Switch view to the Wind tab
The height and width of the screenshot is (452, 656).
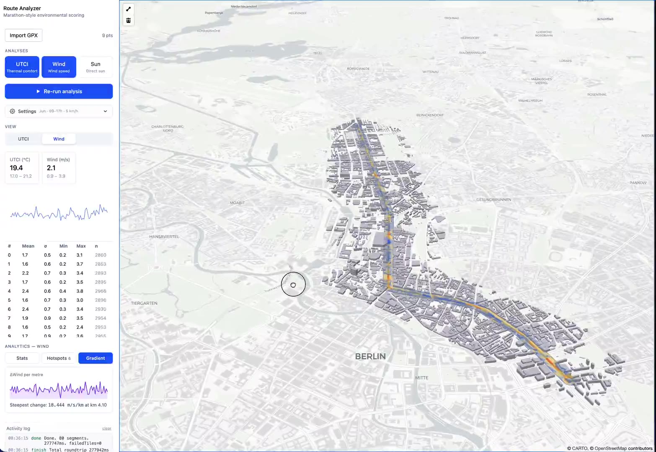click(59, 139)
